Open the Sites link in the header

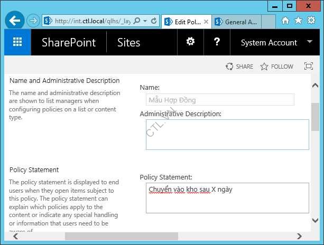128,42
